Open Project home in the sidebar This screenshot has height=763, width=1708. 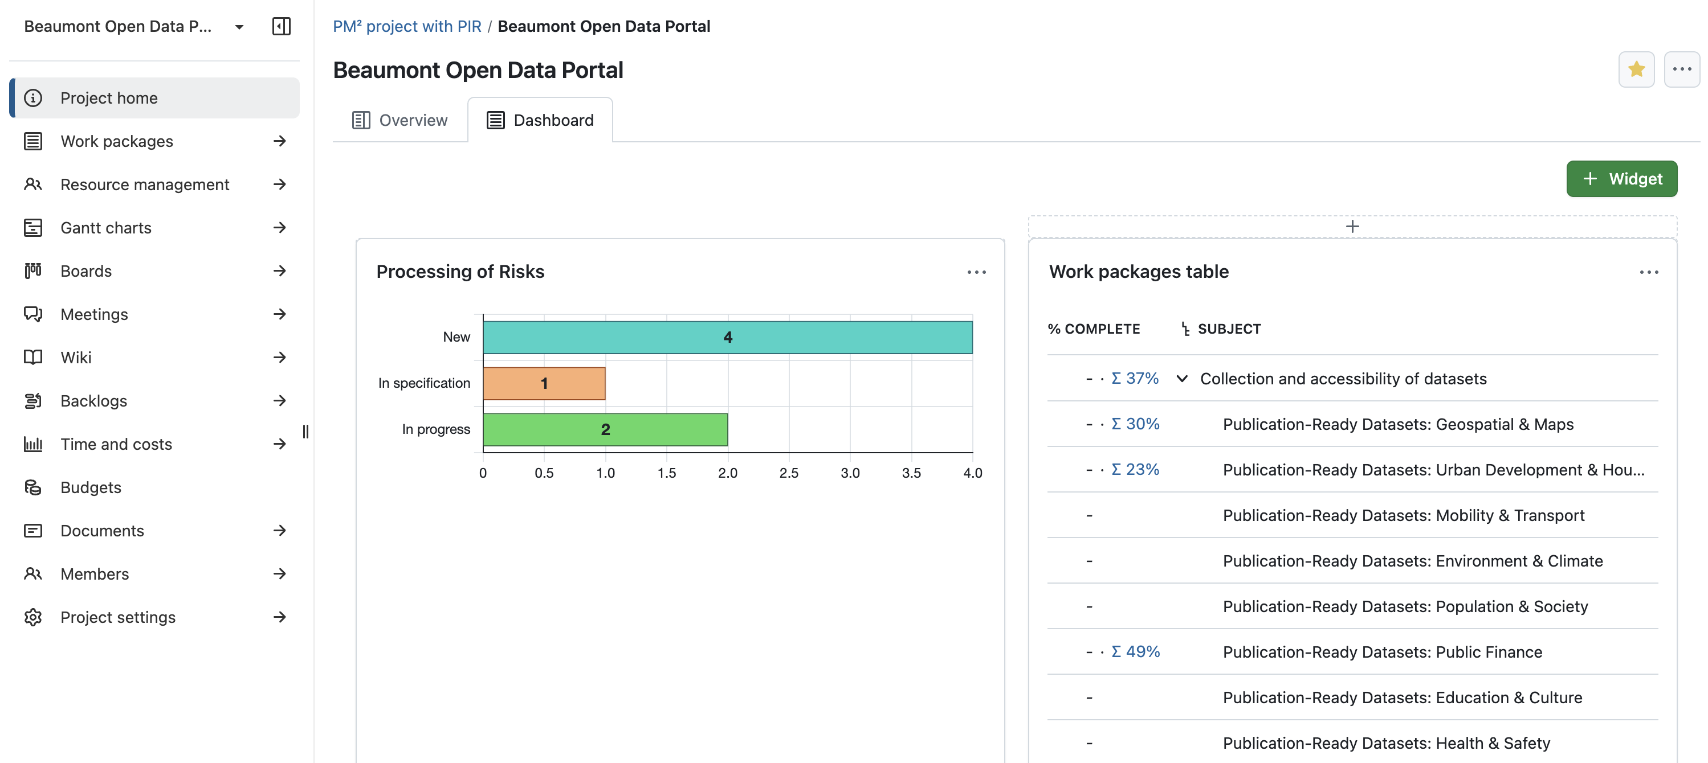pos(155,98)
